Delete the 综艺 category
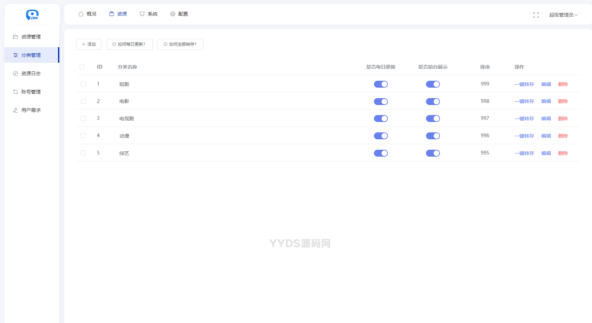Viewport: 592px width, 323px height. tap(562, 153)
